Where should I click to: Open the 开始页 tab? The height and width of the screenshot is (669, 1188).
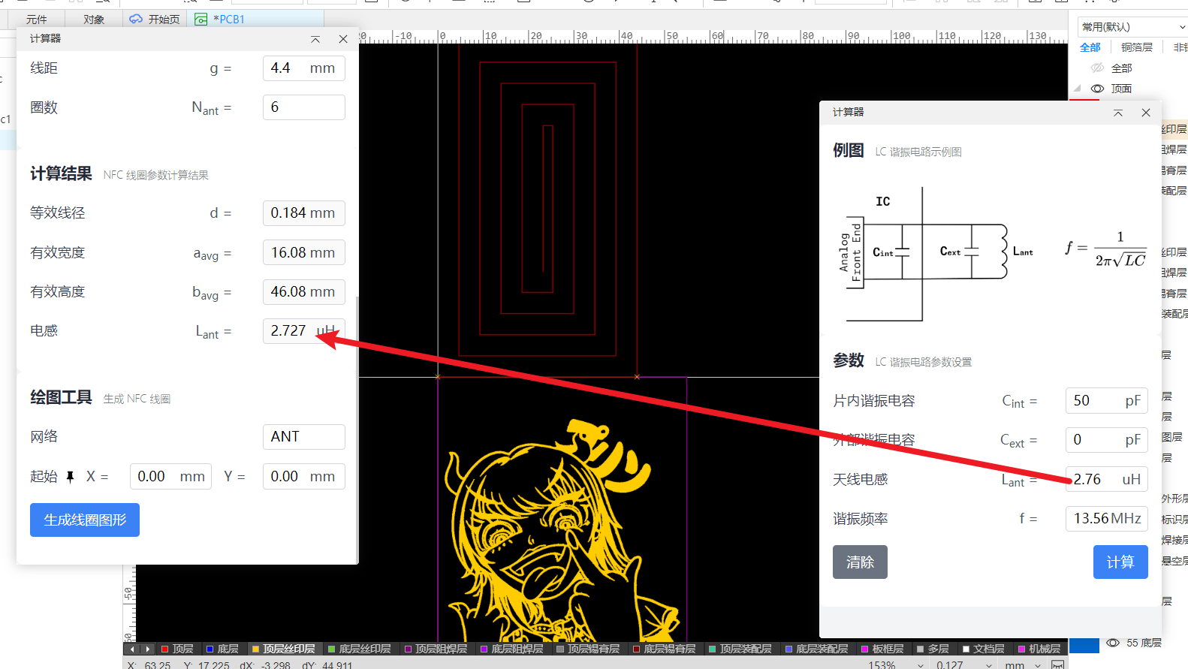pos(155,20)
